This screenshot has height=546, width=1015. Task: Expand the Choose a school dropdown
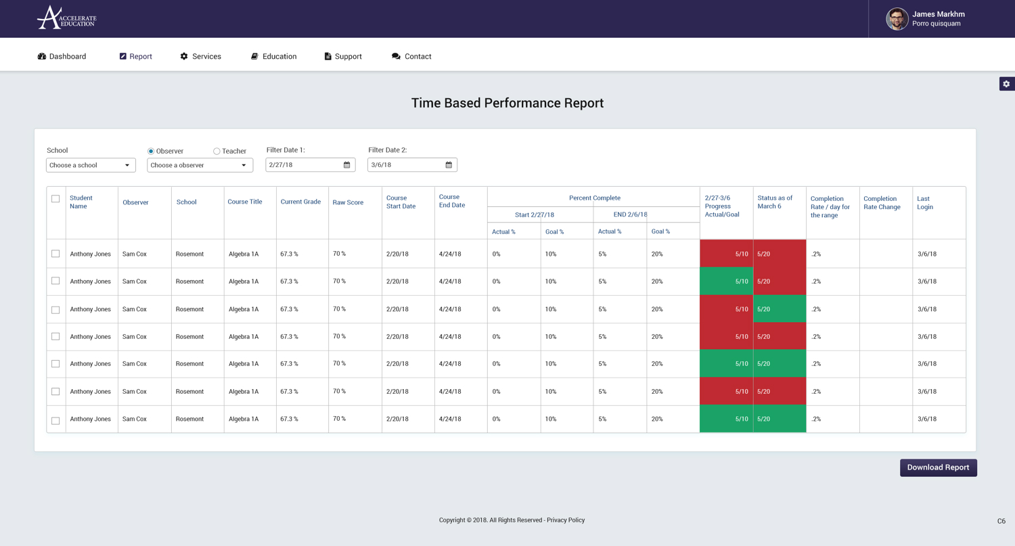[91, 165]
